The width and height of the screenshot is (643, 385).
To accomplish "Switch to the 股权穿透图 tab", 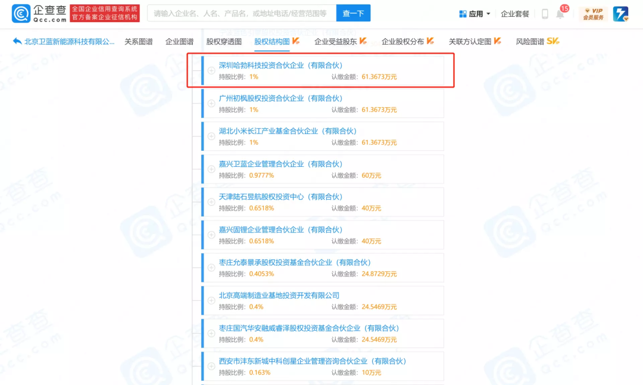I will click(x=225, y=41).
